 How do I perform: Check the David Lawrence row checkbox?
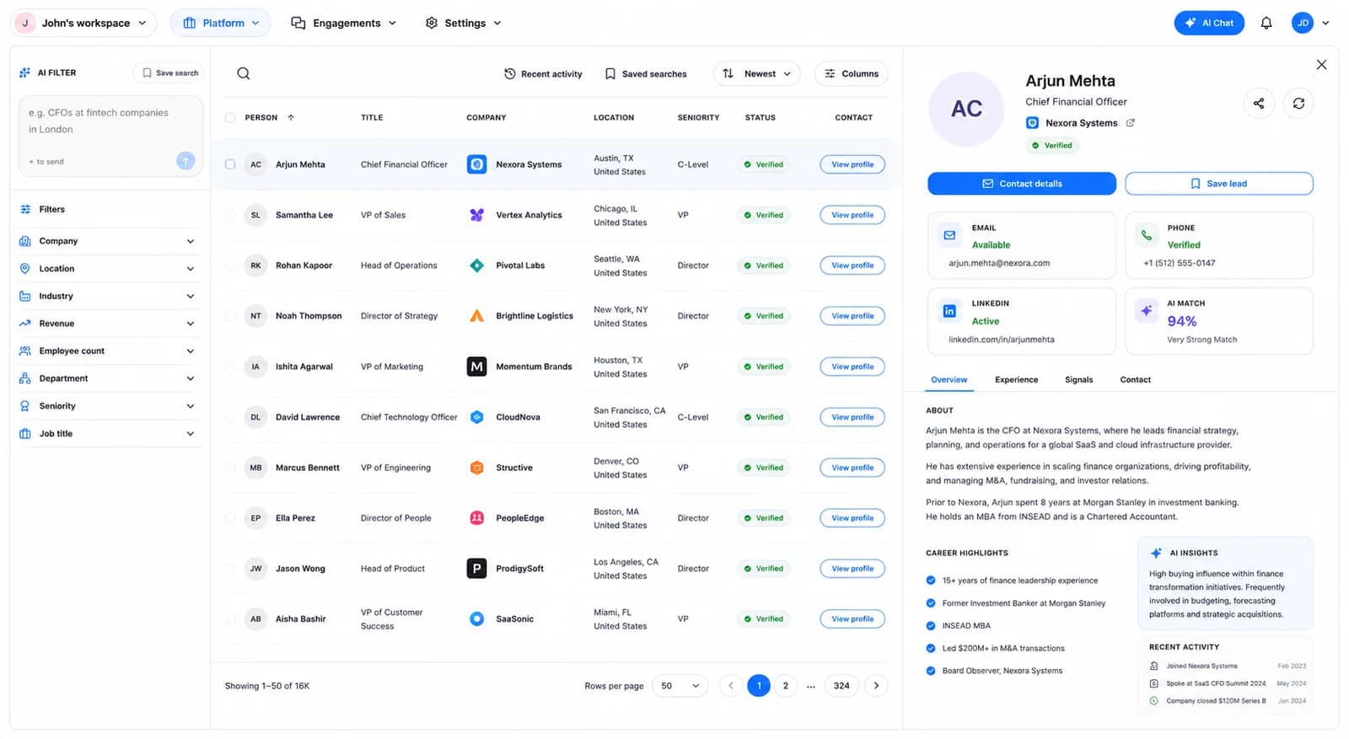pyautogui.click(x=230, y=417)
